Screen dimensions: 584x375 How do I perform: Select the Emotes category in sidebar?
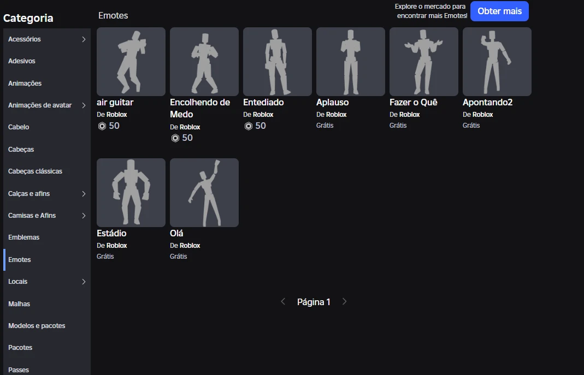pyautogui.click(x=20, y=260)
